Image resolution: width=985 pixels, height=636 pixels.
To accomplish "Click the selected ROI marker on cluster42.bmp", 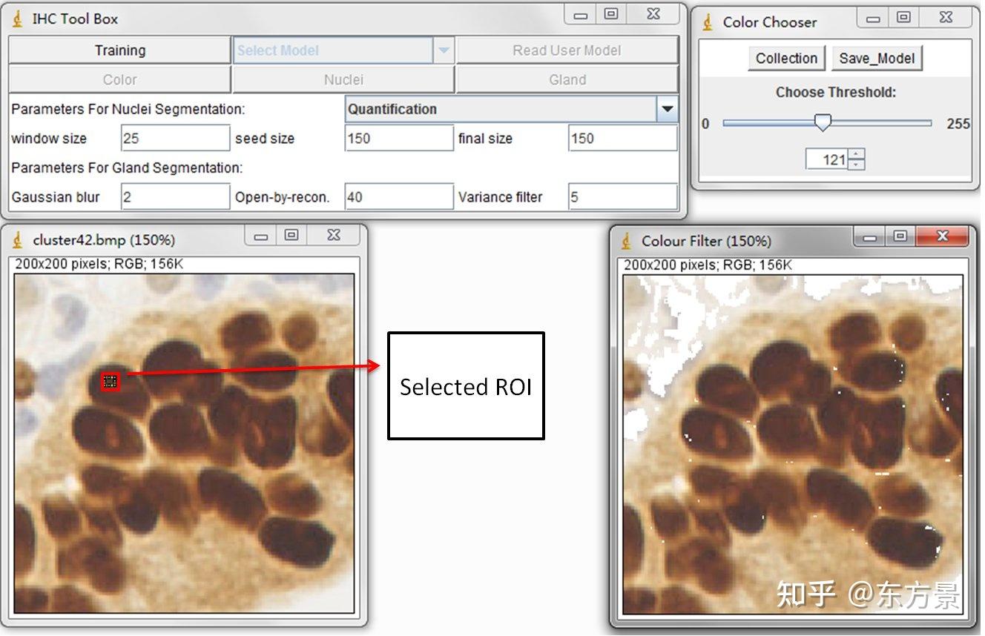I will click(x=110, y=380).
